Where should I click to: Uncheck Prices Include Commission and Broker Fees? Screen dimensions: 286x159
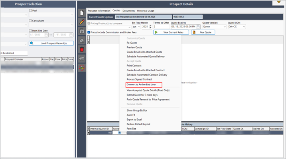[89, 32]
